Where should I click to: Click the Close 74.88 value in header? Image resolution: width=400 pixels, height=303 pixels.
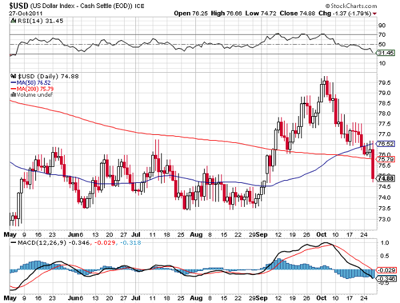pos(297,13)
